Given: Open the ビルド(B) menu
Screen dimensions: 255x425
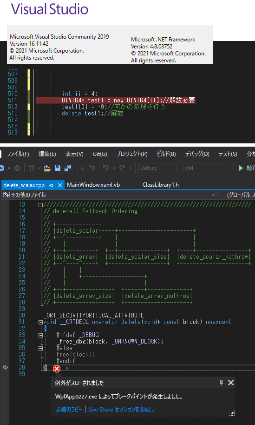Looking at the screenshot, I should pyautogui.click(x=166, y=154).
